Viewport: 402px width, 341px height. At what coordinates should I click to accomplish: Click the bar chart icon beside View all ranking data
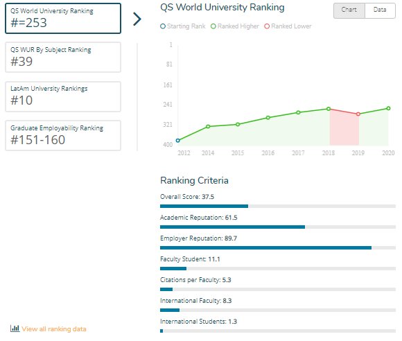click(x=15, y=329)
